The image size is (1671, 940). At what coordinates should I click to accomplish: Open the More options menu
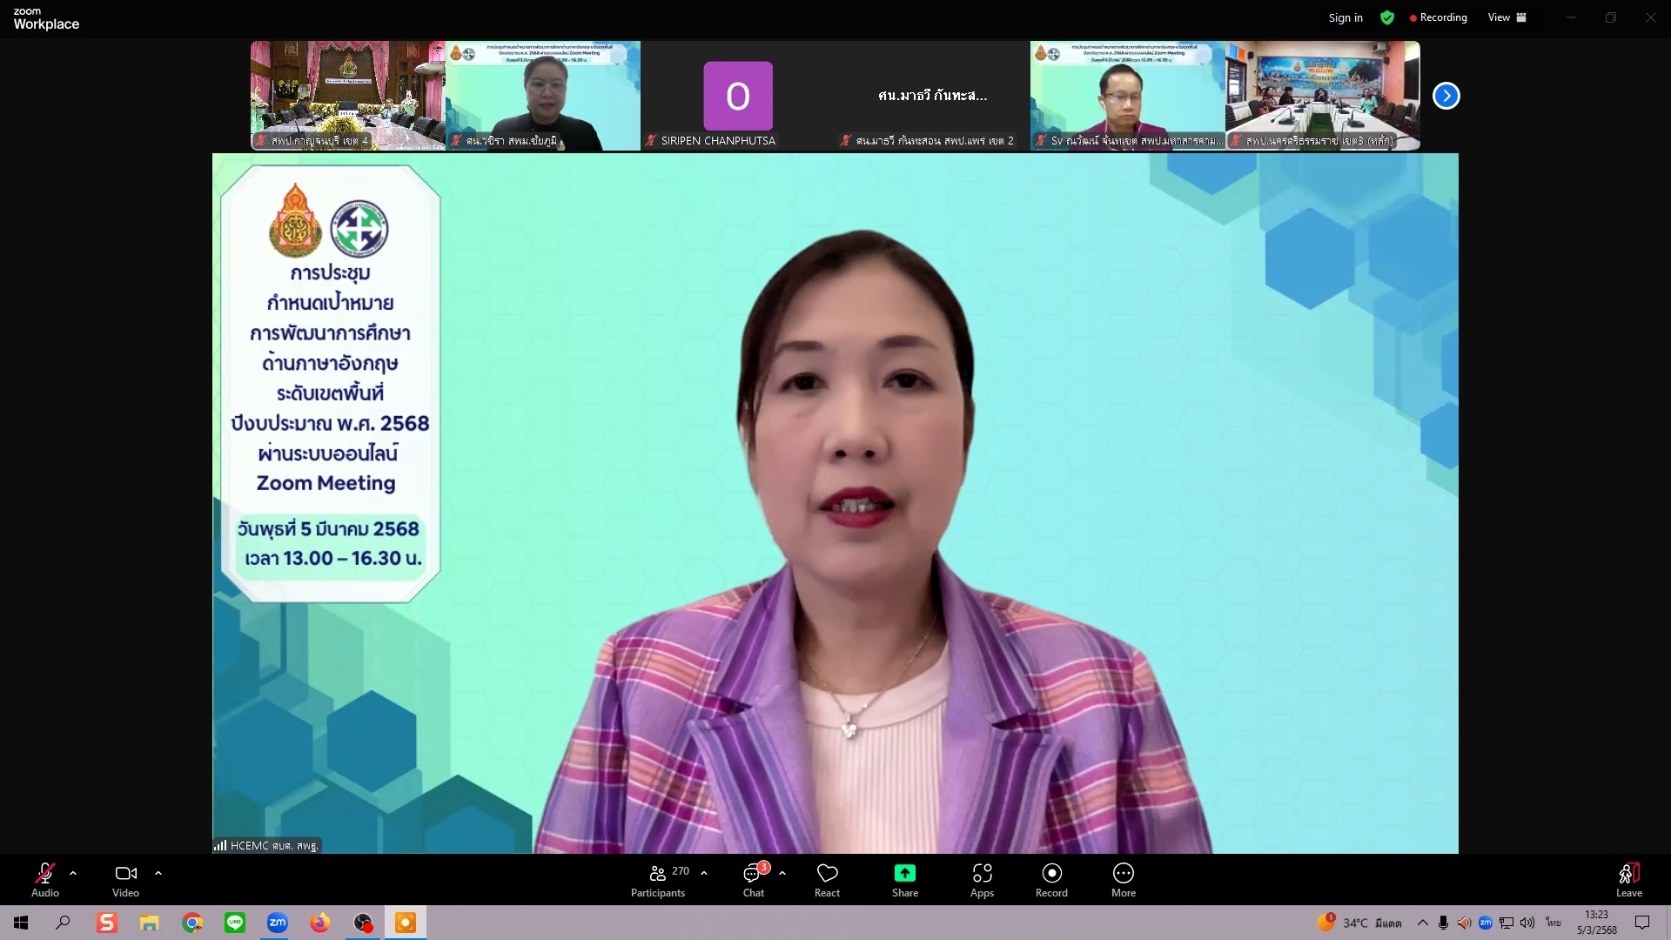[1124, 879]
